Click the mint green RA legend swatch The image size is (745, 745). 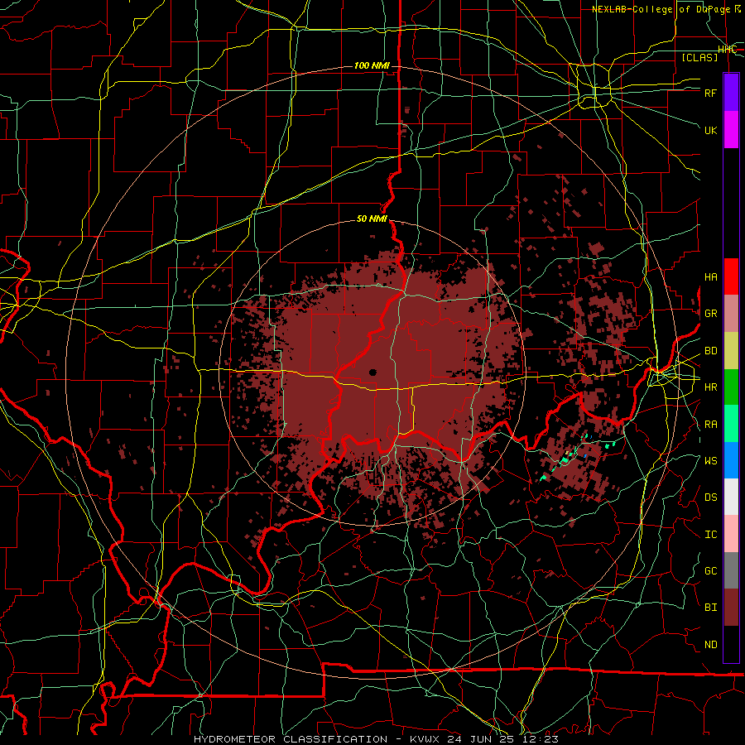[731, 424]
